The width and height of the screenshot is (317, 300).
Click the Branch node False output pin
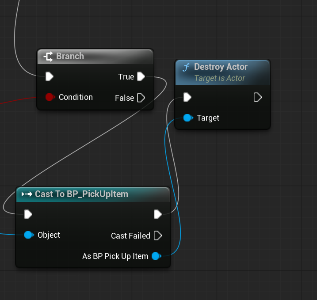[141, 98]
